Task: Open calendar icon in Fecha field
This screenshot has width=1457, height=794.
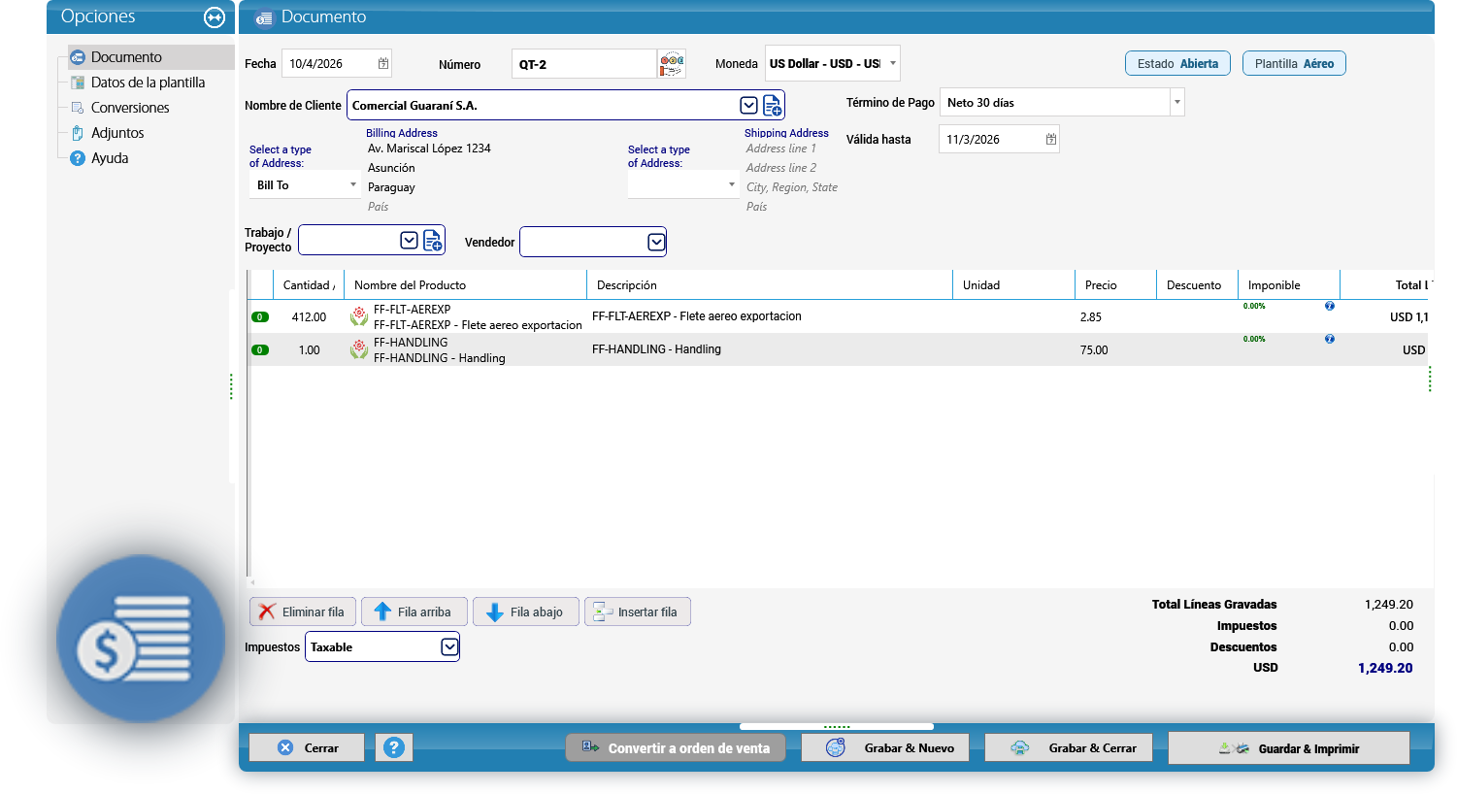Action: pos(383,64)
